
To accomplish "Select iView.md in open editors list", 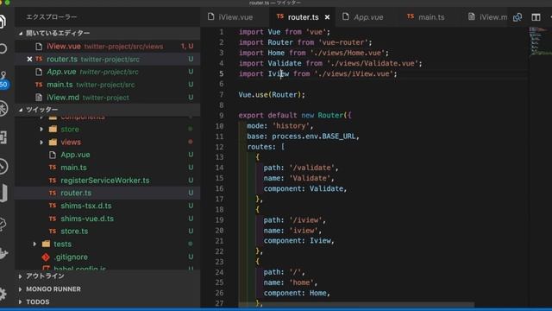I will click(x=107, y=98).
